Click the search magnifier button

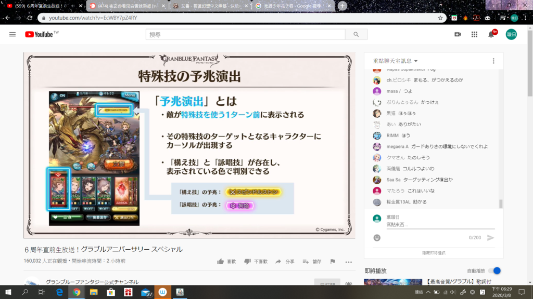[356, 34]
